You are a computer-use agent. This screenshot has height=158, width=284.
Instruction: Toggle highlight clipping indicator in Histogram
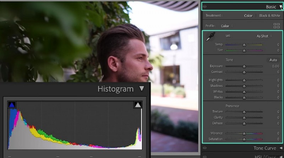(x=138, y=105)
